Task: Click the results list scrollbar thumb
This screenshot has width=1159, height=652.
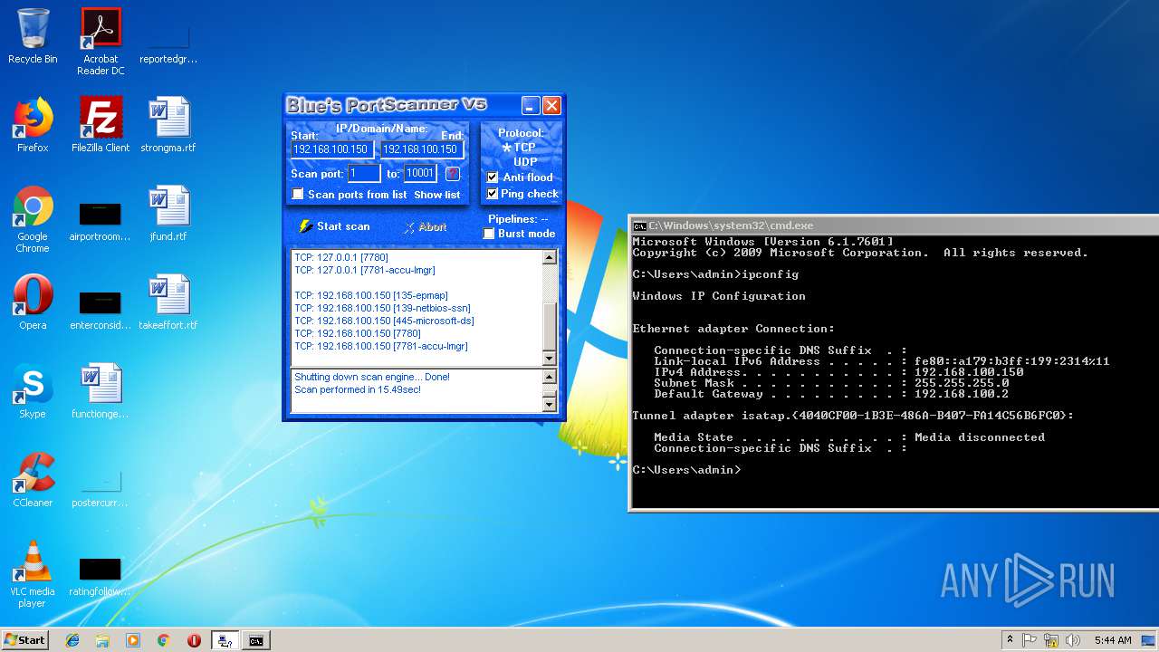Action: [x=549, y=326]
